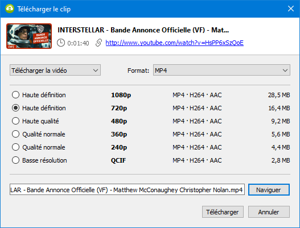Open the Télécharger la vidéo dropdown
This screenshot has height=228, width=300.
tap(55, 70)
